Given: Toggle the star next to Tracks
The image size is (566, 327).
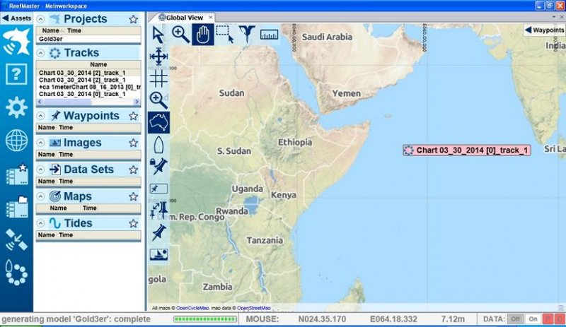Looking at the screenshot, I should 133,53.
